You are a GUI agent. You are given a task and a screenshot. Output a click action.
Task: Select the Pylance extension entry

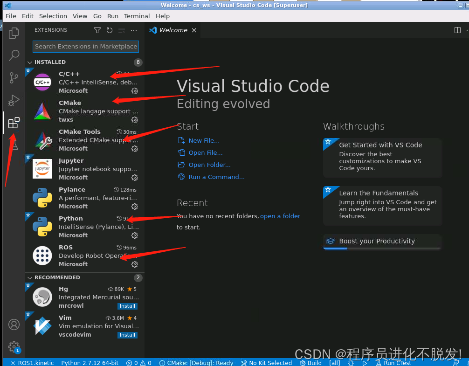85,198
